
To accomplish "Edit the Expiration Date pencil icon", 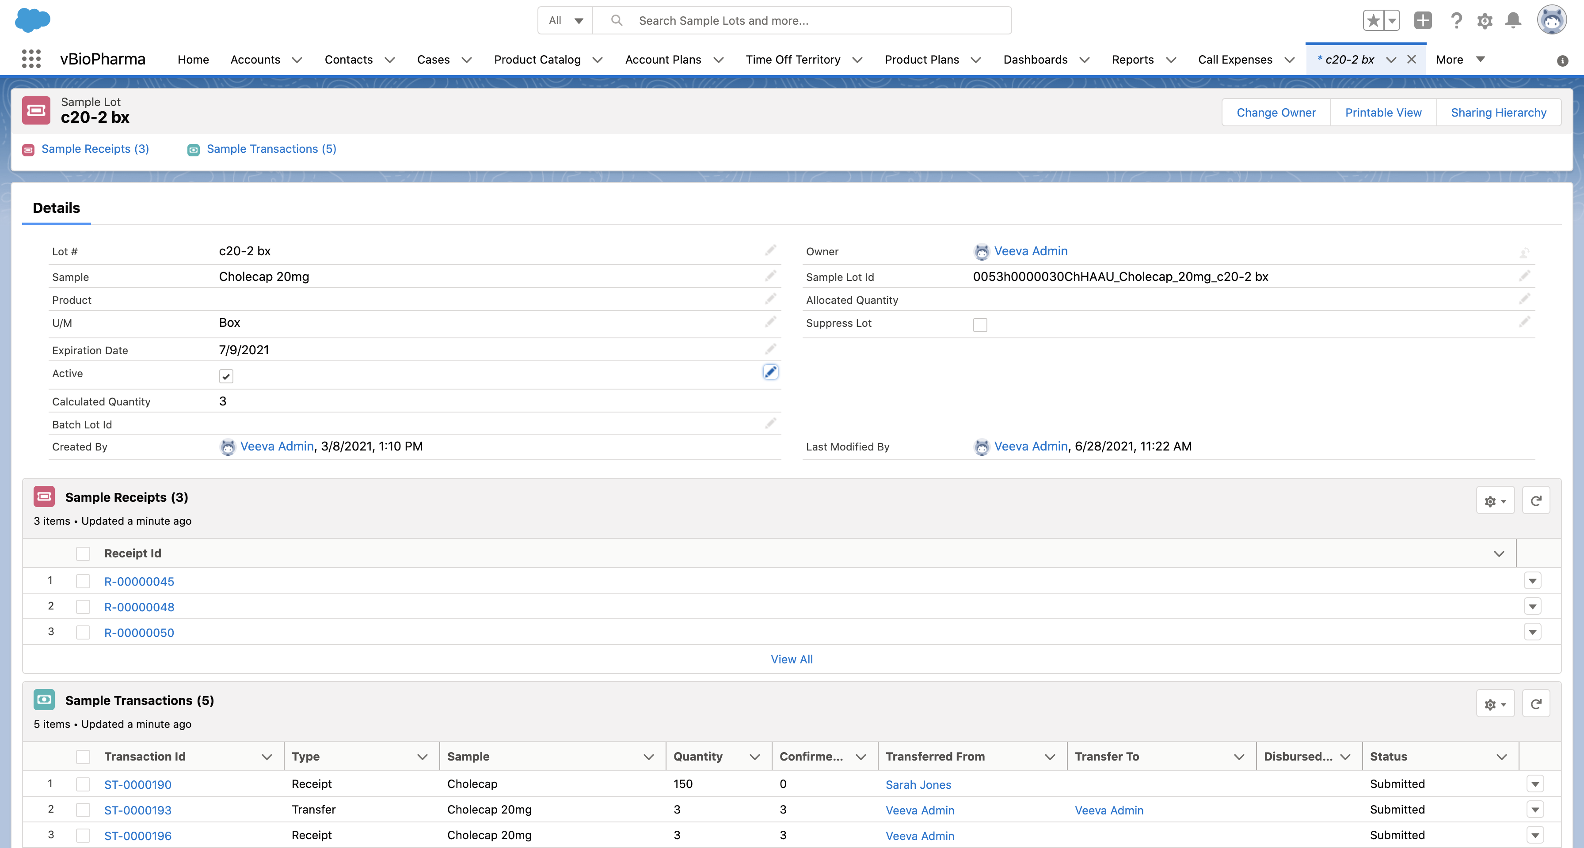I will (770, 349).
